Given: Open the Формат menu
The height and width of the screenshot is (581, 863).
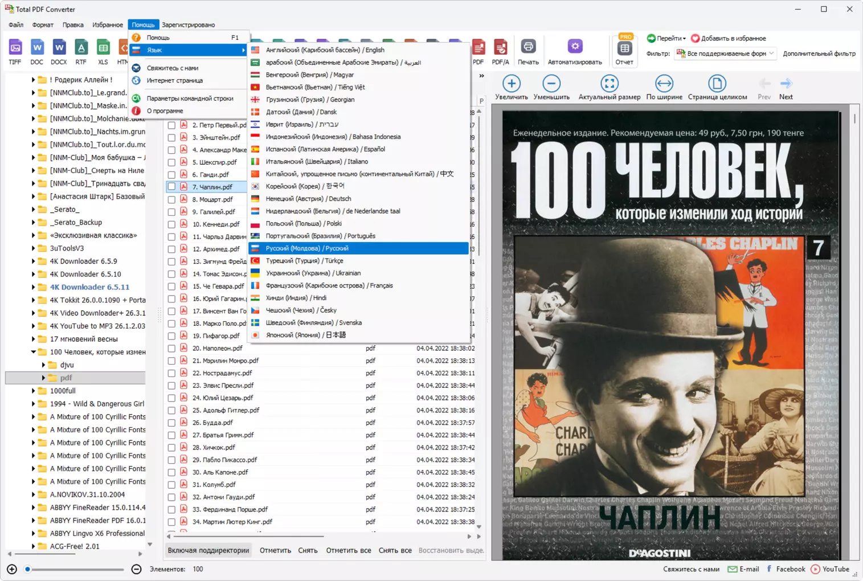Looking at the screenshot, I should (x=43, y=25).
